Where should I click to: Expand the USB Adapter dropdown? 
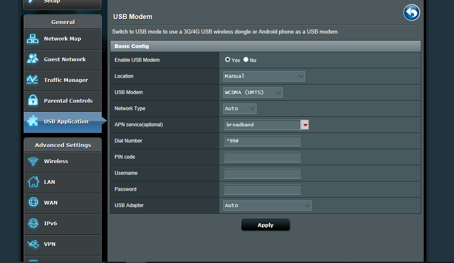[267, 205]
